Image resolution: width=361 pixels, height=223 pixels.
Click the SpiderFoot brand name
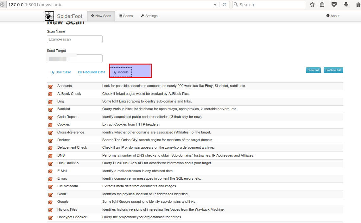pyautogui.click(x=70, y=16)
